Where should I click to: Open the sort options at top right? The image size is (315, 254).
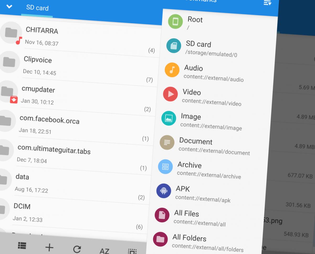[267, 3]
